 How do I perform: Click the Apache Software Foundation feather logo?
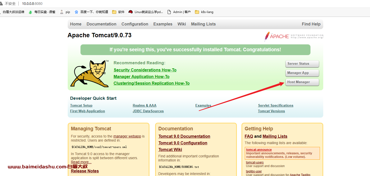click(x=294, y=36)
